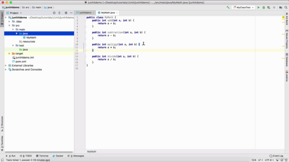Run MyClassTest with green play button
Viewport: 289px width, 162px height.
(x=258, y=8)
